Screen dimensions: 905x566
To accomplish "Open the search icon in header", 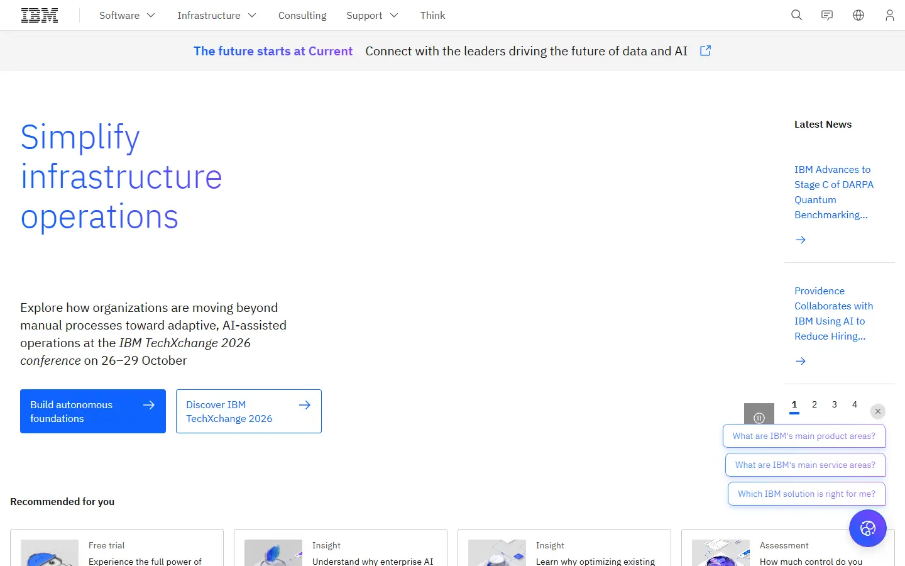I will (x=796, y=15).
